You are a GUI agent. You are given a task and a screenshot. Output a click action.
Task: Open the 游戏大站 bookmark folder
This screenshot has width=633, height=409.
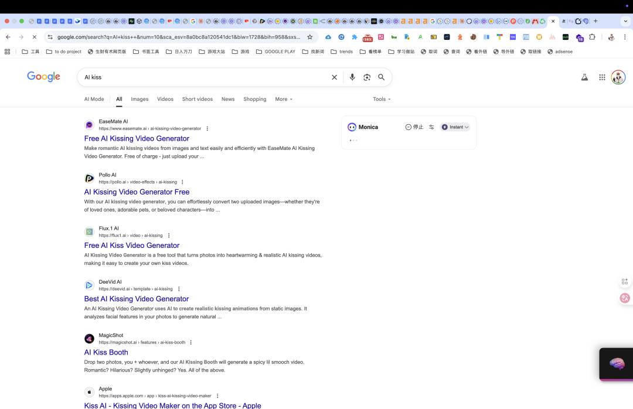click(212, 52)
